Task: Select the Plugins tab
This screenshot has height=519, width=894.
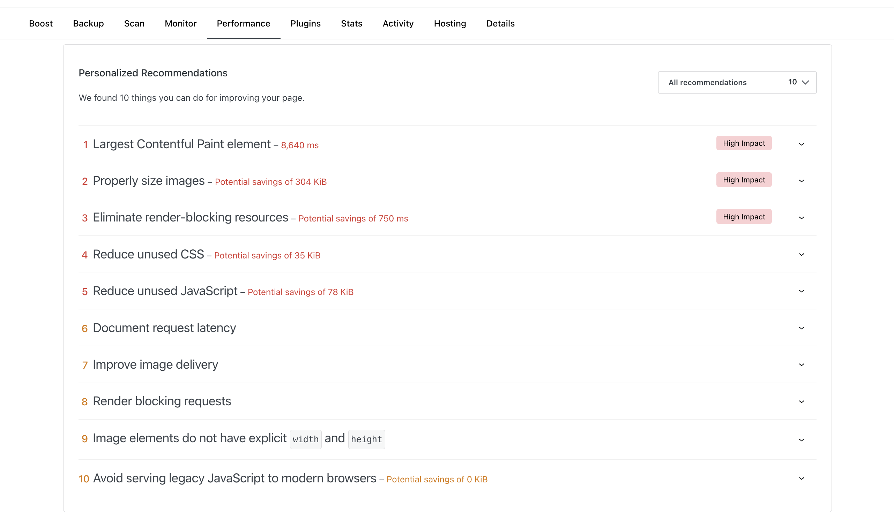Action: pyautogui.click(x=305, y=23)
